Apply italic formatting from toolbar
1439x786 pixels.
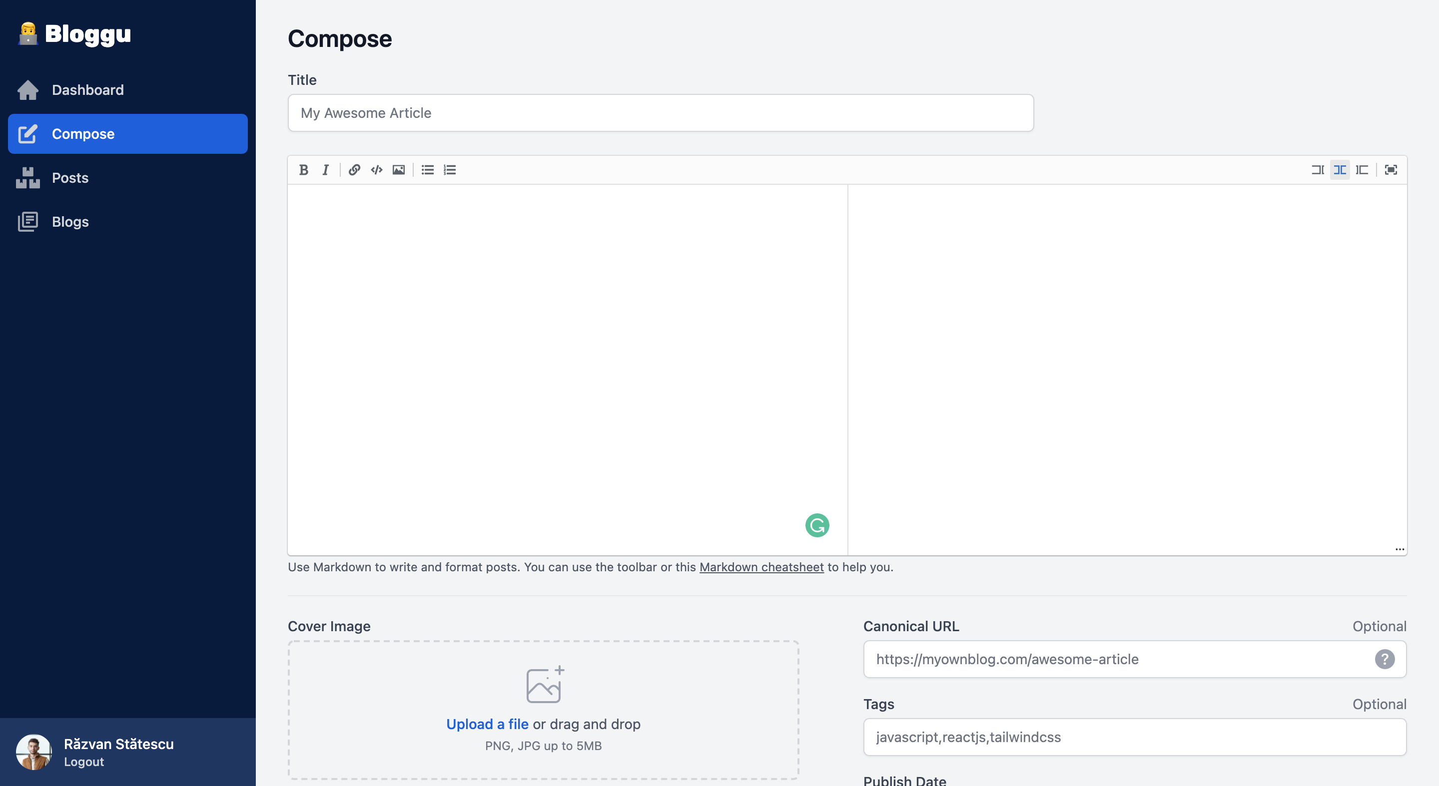[325, 170]
